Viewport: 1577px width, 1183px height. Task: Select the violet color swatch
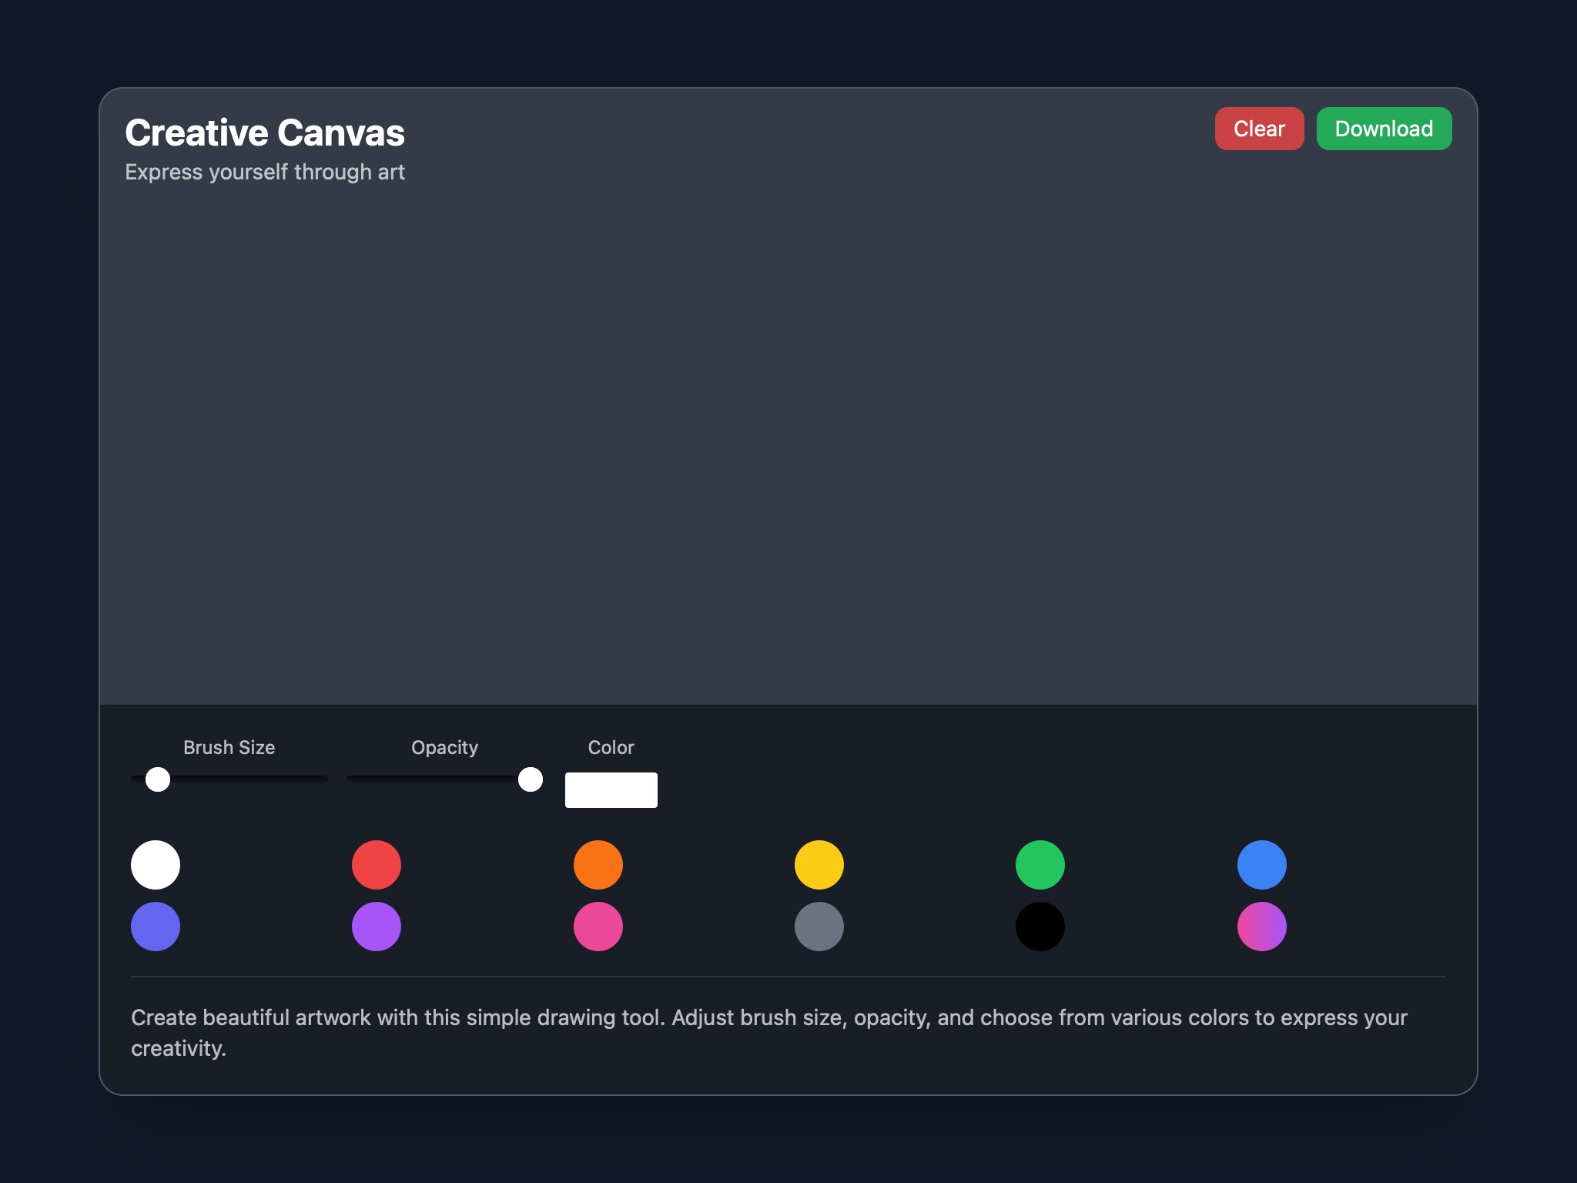pos(377,927)
